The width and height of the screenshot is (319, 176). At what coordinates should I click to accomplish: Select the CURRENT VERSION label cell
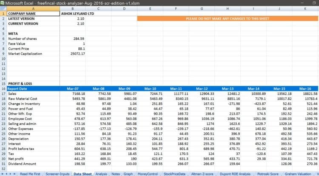pyautogui.click(x=33, y=24)
